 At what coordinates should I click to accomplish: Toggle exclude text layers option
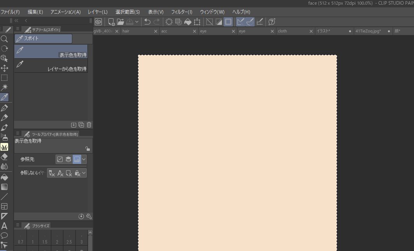pos(60,173)
